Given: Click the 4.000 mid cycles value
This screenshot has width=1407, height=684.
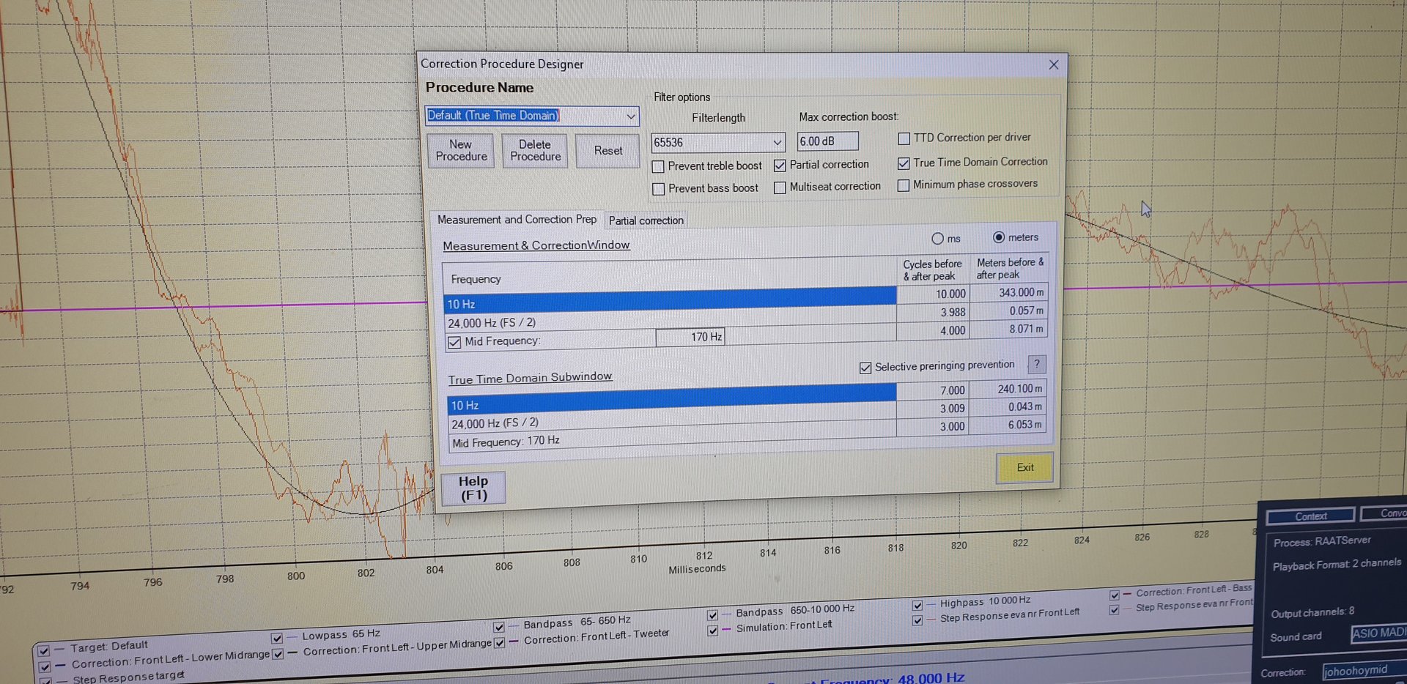Looking at the screenshot, I should click(933, 330).
